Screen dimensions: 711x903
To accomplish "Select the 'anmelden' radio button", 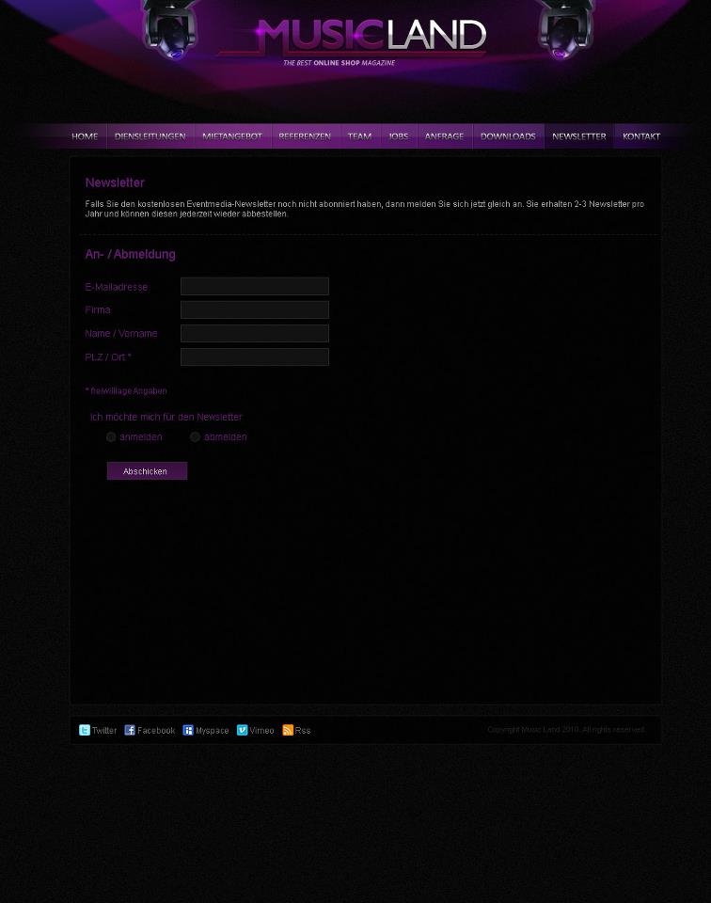I will point(111,437).
